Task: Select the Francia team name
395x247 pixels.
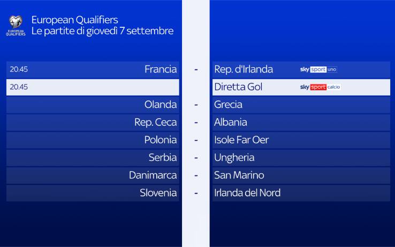Action: tap(161, 70)
